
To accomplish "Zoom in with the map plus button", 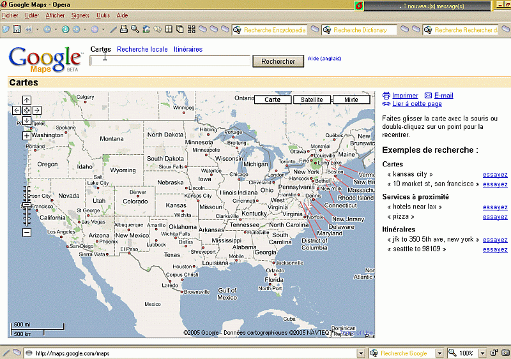I will (x=27, y=136).
